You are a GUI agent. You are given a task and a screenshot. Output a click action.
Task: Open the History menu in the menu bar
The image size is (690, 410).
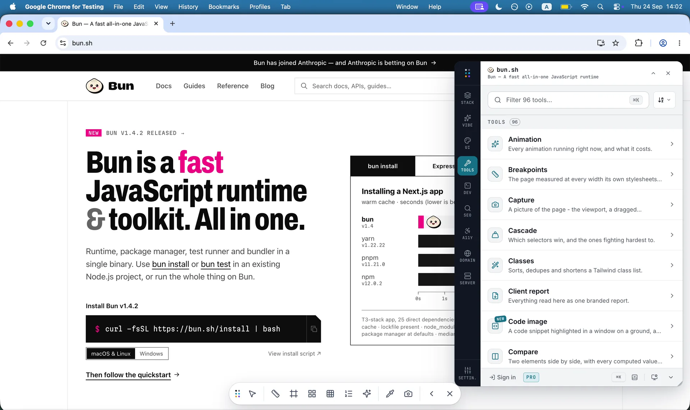tap(188, 7)
